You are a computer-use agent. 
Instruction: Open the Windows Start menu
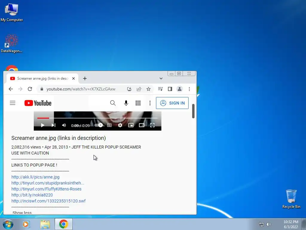click(8, 224)
